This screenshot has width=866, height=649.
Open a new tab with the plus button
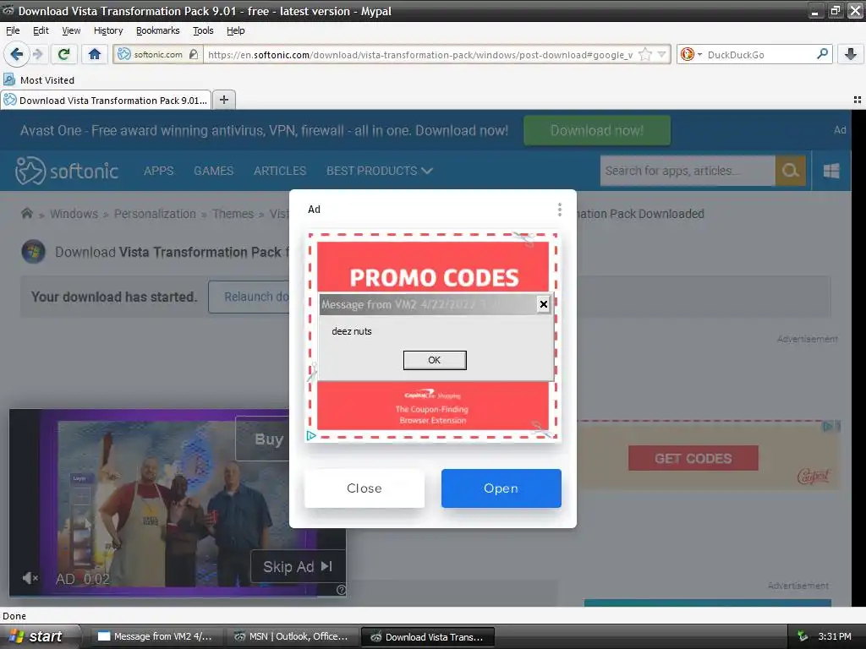tap(223, 100)
